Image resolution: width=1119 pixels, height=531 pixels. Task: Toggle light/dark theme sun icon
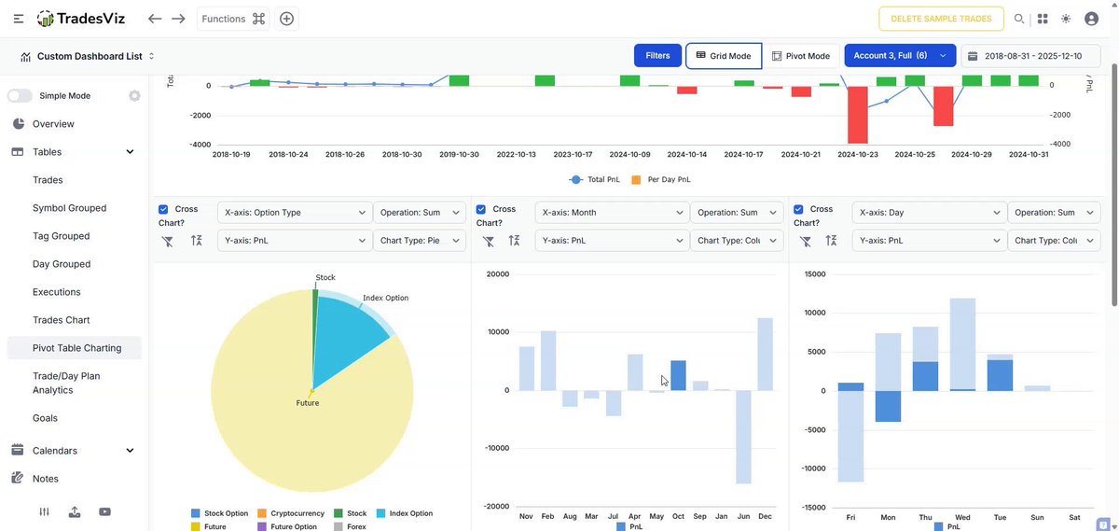pyautogui.click(x=1066, y=19)
